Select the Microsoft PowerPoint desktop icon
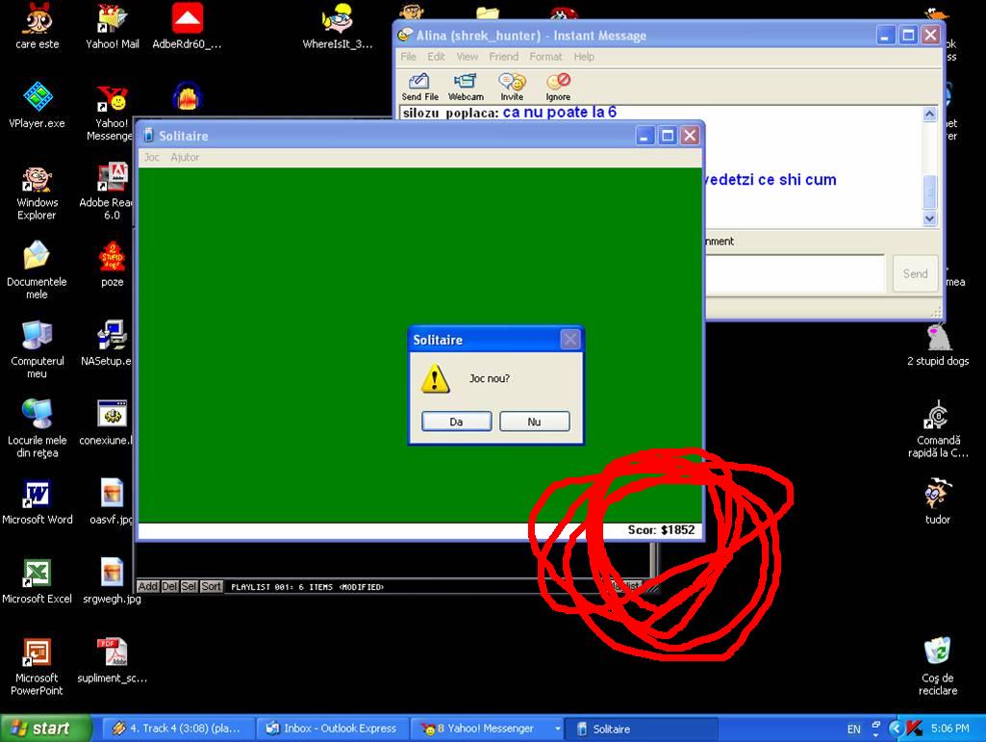The height and width of the screenshot is (742, 986). point(38,667)
